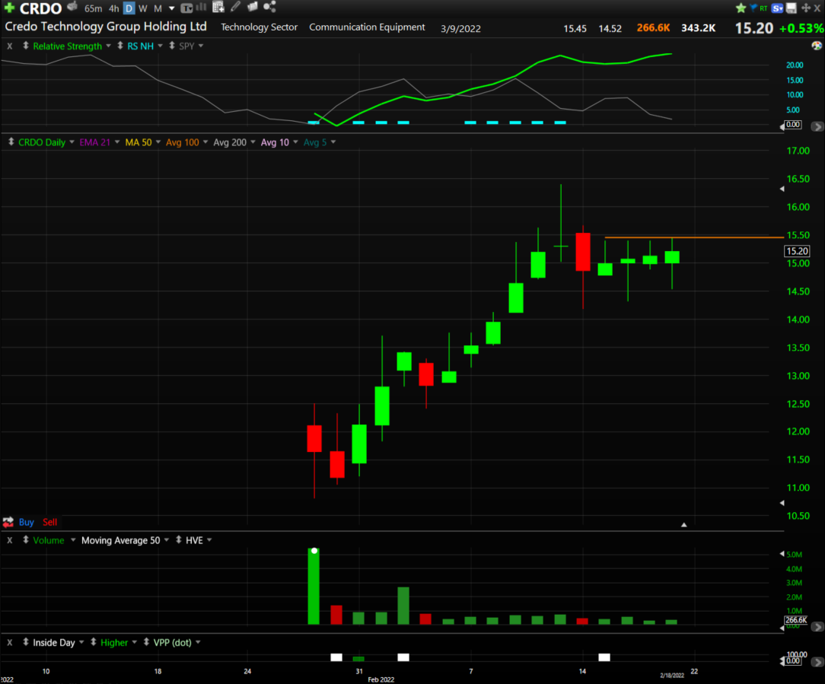Click Inside Day pane scroll-right arrow
Screen dimensions: 825x684
[x=817, y=662]
